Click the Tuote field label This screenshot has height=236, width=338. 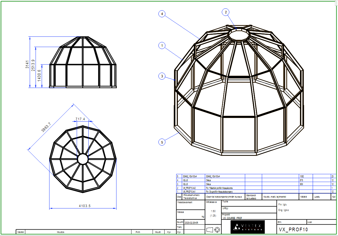click(x=225, y=201)
